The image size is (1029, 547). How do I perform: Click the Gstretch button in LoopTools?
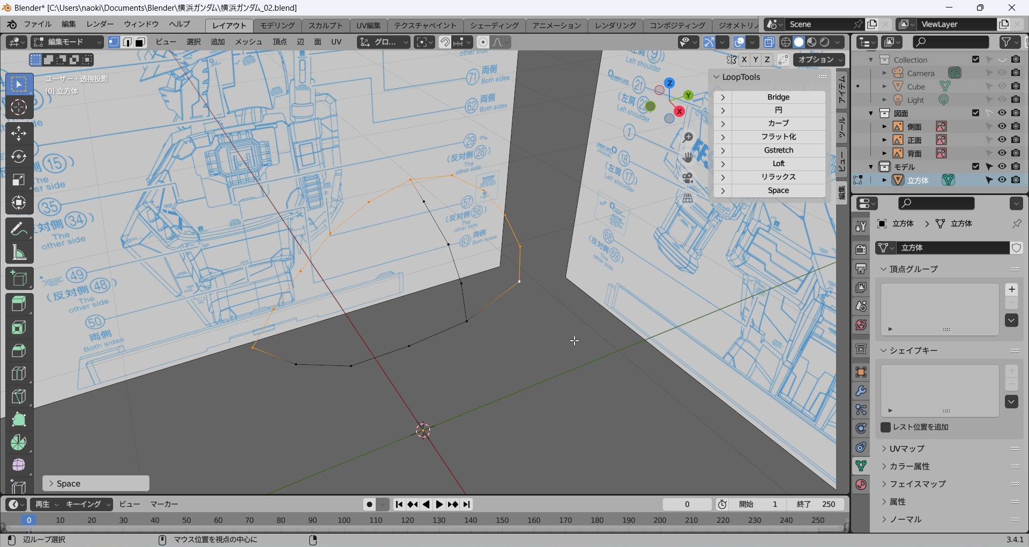[x=778, y=150]
